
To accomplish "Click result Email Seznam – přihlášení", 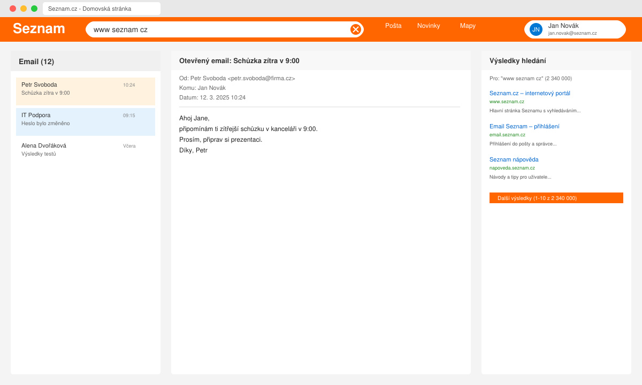I will 524,126.
